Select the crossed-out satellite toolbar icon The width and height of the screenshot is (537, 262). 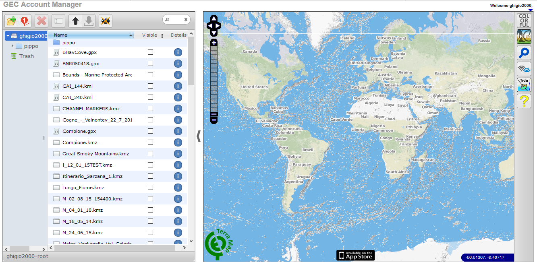click(106, 21)
